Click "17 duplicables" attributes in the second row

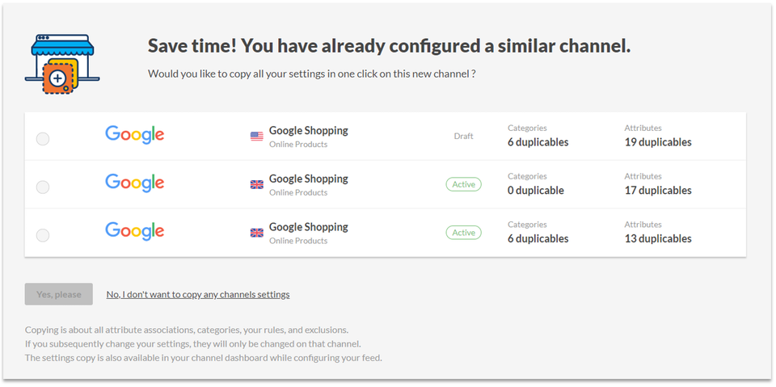coord(657,191)
